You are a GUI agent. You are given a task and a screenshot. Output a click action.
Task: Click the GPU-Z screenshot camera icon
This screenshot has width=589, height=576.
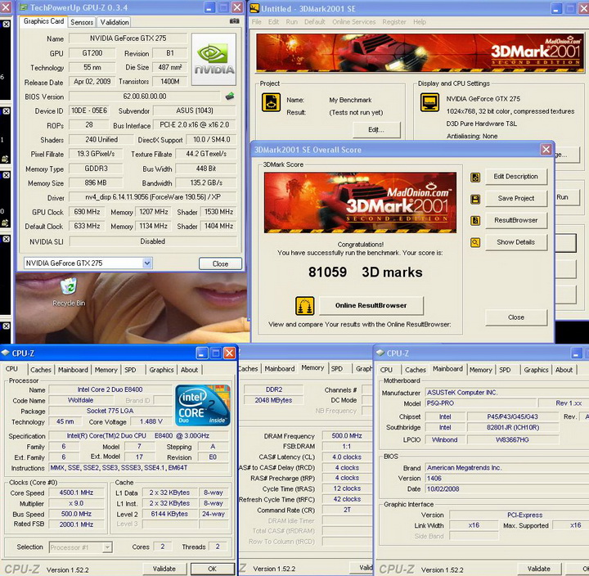[235, 21]
